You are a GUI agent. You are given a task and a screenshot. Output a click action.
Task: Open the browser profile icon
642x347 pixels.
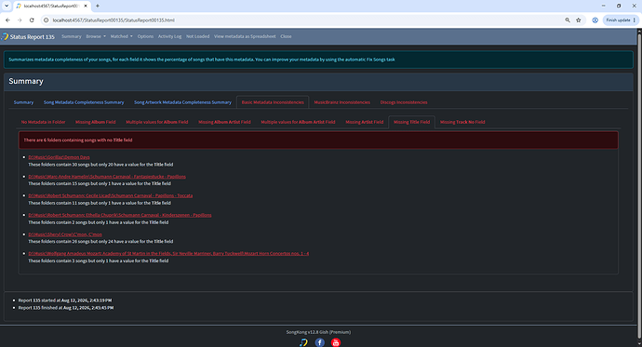[595, 20]
